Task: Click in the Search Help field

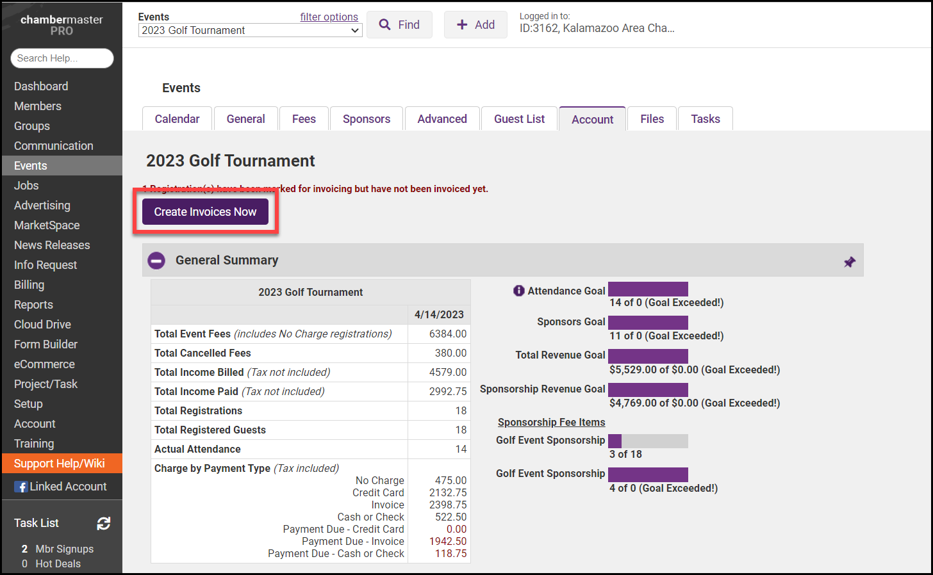Action: (62, 58)
